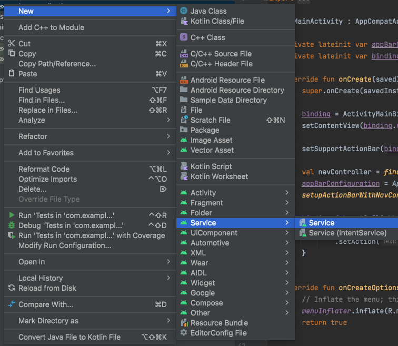Expand the Fragment submenu arrow
Screen dimensions: 398x346
coord(287,203)
